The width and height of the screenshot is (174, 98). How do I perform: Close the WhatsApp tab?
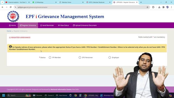coord(56,2)
